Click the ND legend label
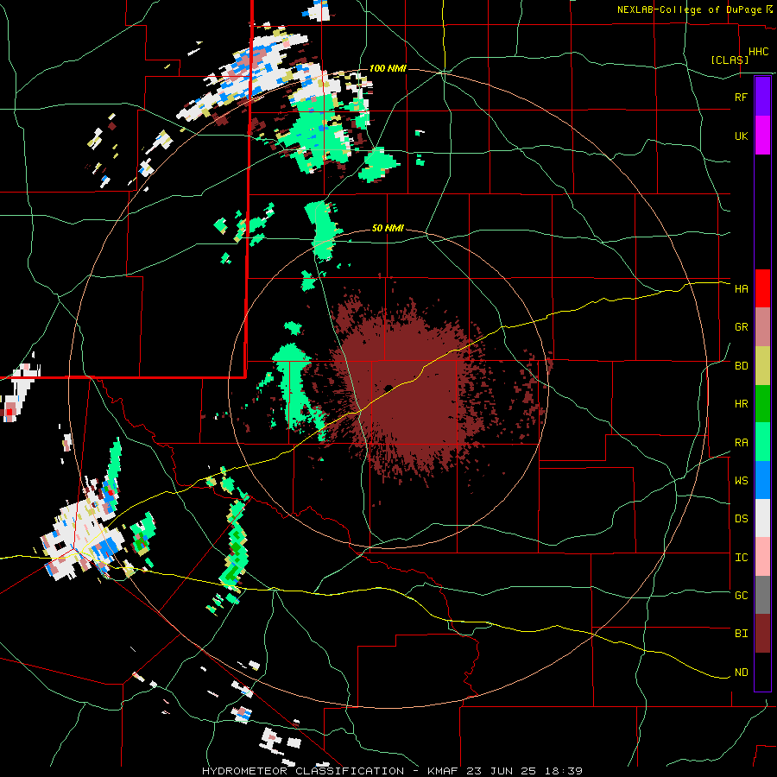Viewport: 777px width, 777px height. (741, 673)
